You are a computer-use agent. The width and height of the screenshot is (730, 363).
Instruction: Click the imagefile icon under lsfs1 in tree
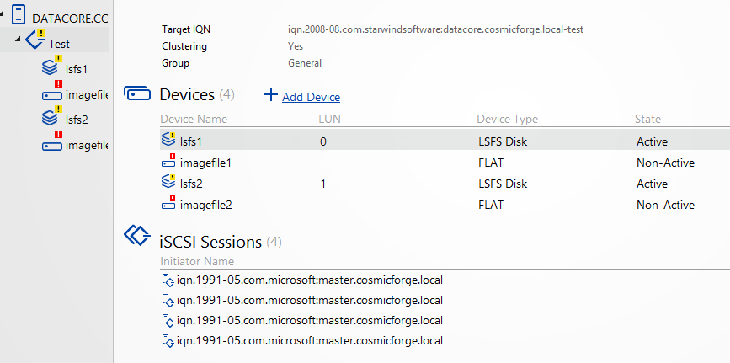pyautogui.click(x=52, y=92)
